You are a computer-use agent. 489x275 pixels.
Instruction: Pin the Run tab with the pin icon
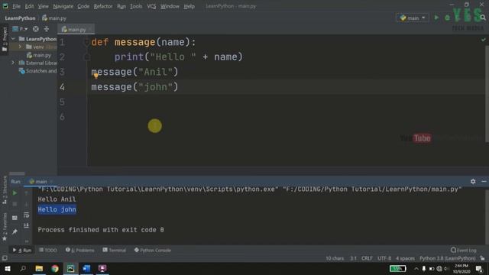(15, 231)
